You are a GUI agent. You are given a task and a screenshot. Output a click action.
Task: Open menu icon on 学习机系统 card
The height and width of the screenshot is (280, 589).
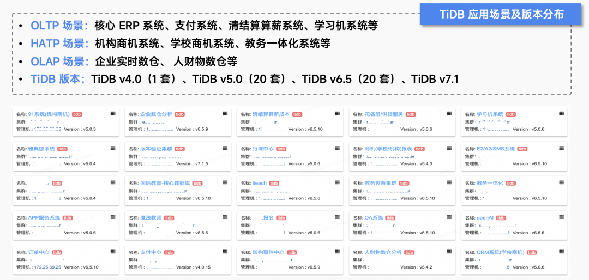click(561, 113)
